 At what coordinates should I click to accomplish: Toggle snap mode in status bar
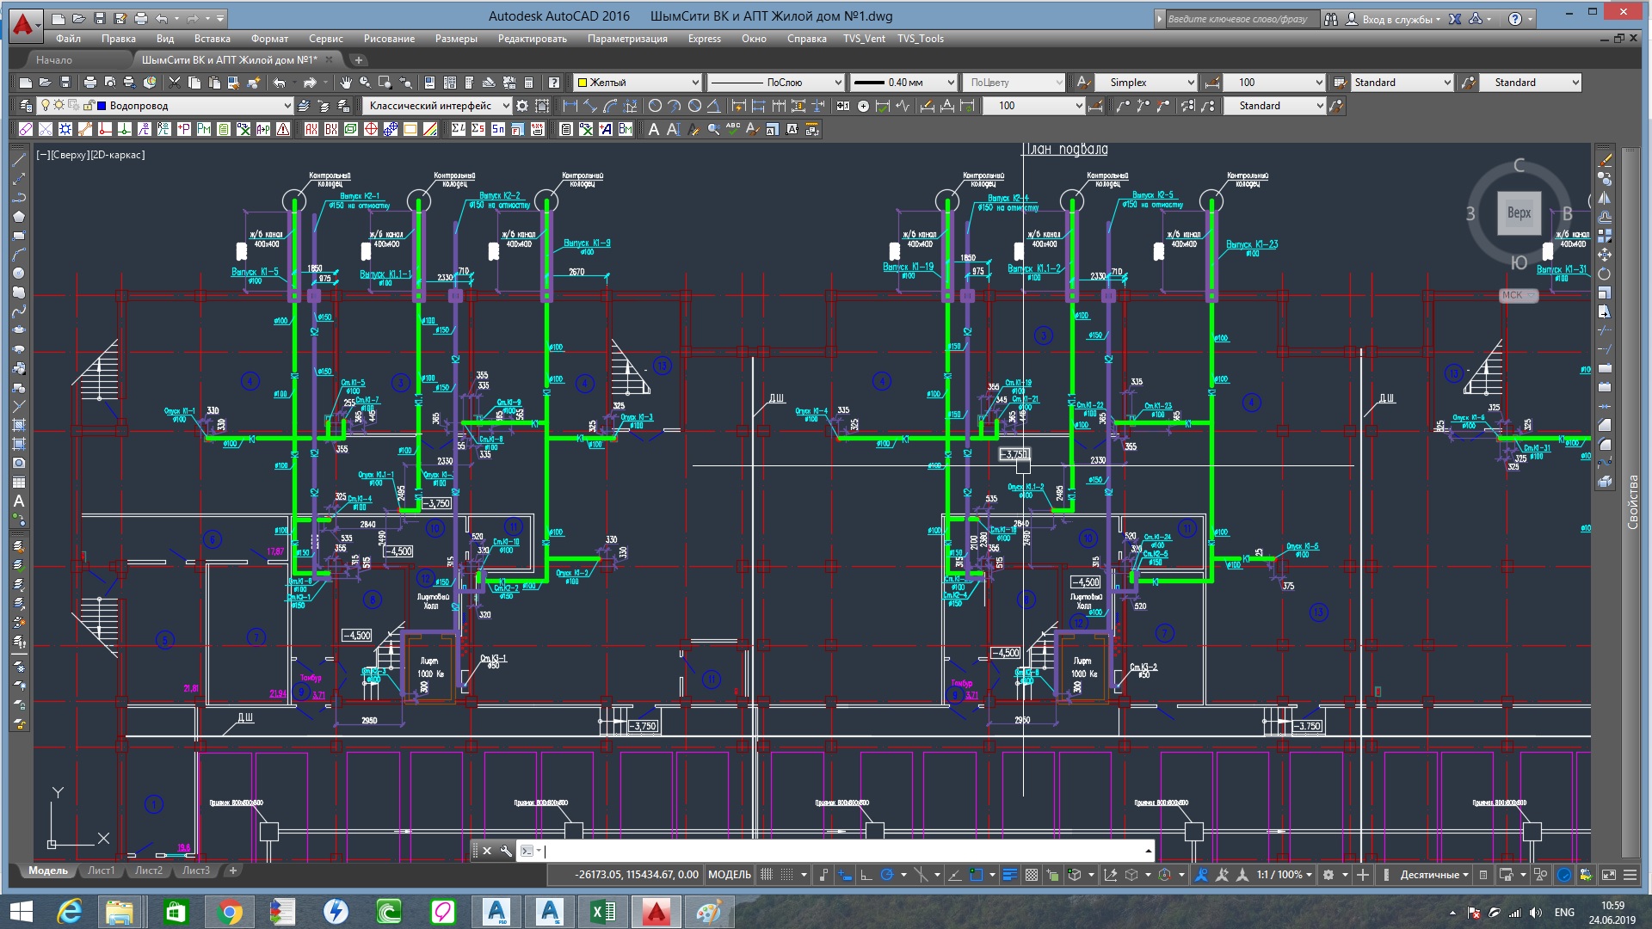(x=787, y=875)
